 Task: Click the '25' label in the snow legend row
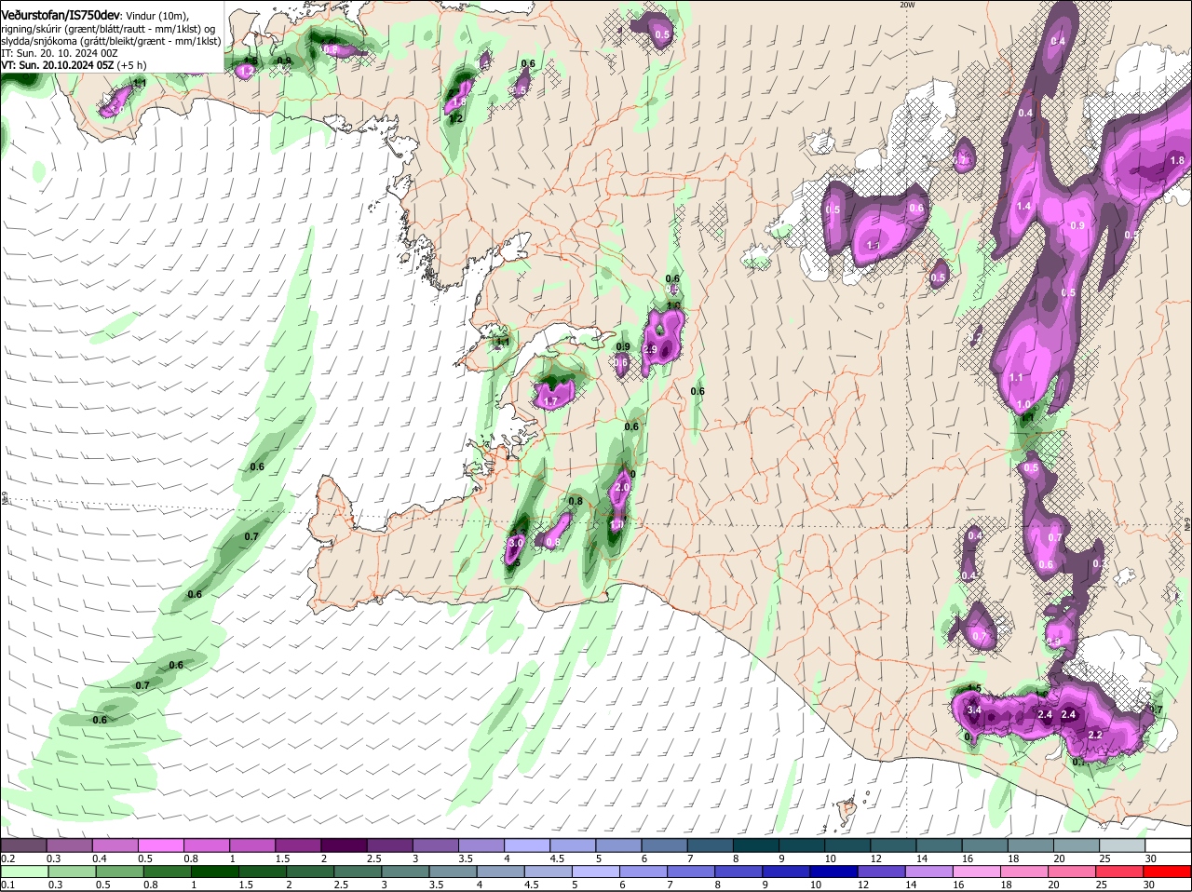click(x=1105, y=858)
